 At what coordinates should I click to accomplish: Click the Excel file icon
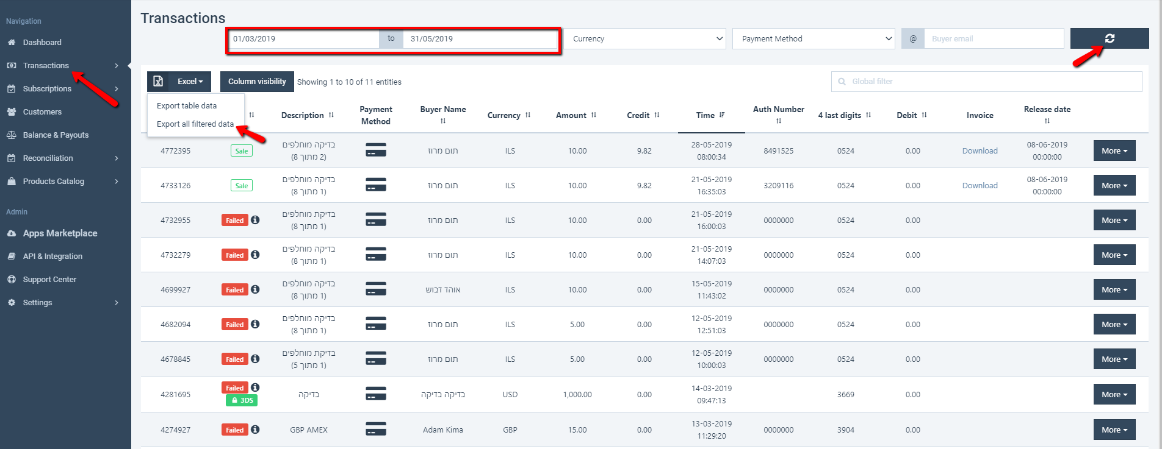coord(158,82)
